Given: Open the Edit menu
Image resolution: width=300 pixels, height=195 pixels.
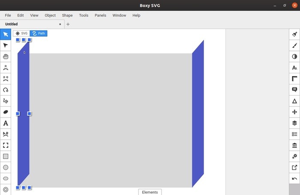Looking at the screenshot, I should point(21,15).
